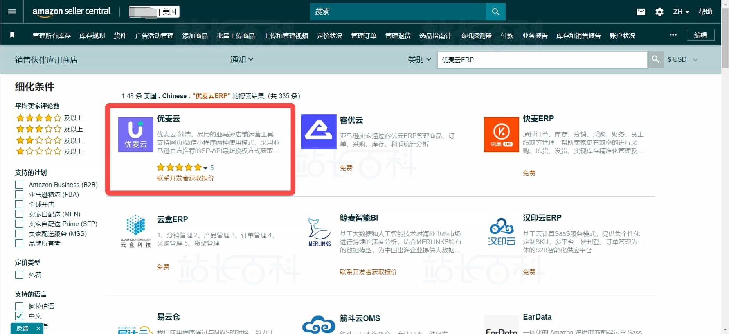Expand the 通知 dropdown
The width and height of the screenshot is (729, 334).
coord(241,59)
